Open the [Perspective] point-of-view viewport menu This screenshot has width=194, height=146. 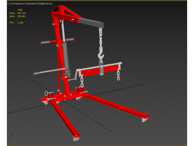[19, 4]
